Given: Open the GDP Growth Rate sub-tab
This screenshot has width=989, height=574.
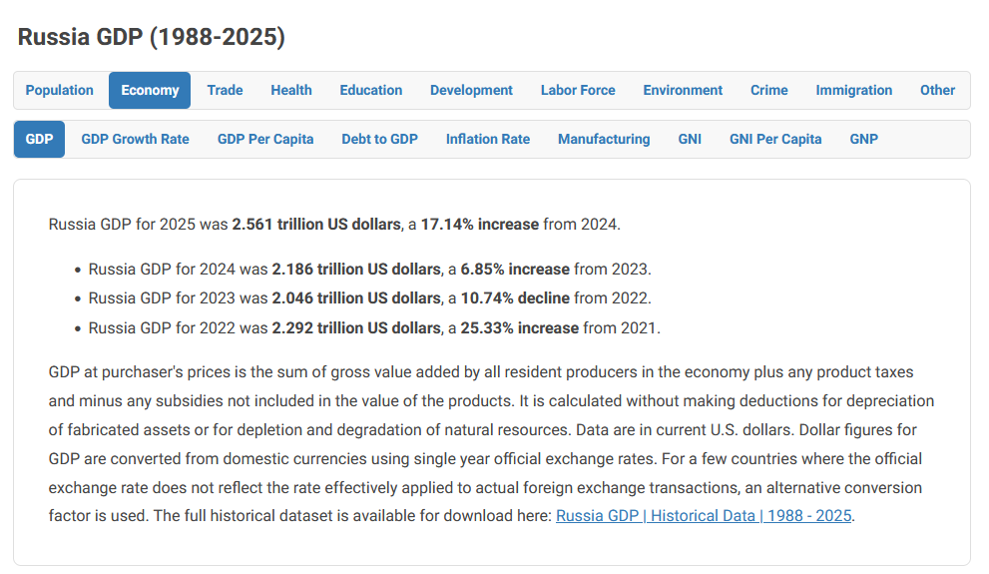Looking at the screenshot, I should tap(135, 139).
